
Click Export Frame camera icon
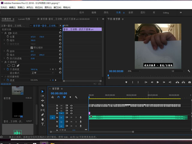click(x=189, y=82)
